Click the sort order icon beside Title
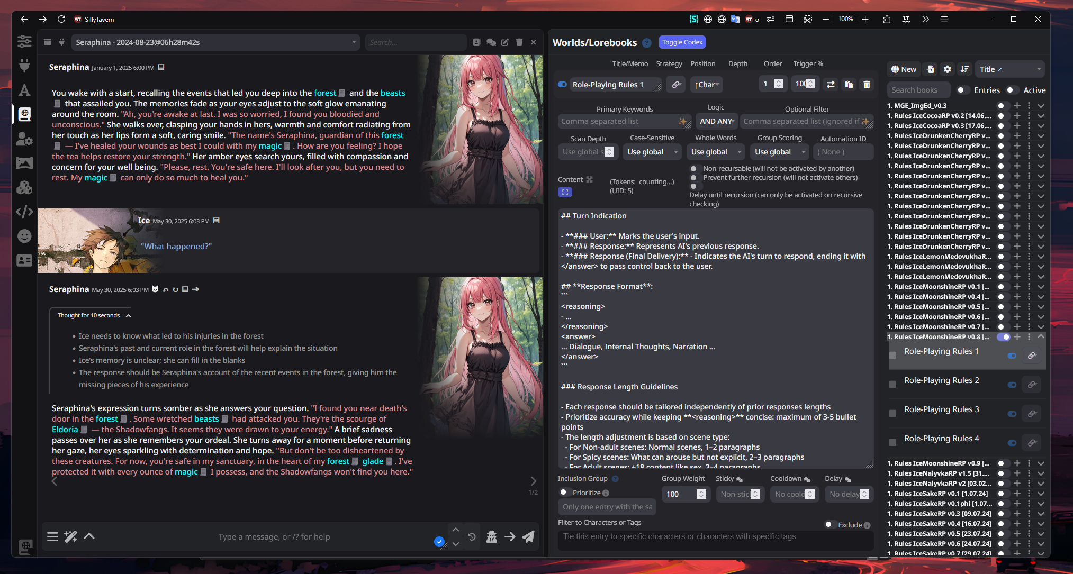 click(965, 69)
